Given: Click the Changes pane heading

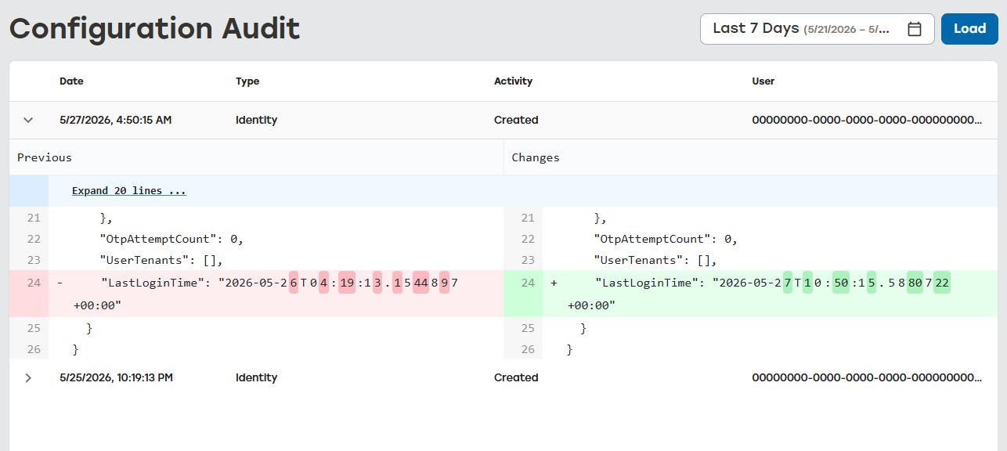Looking at the screenshot, I should pyautogui.click(x=536, y=157).
